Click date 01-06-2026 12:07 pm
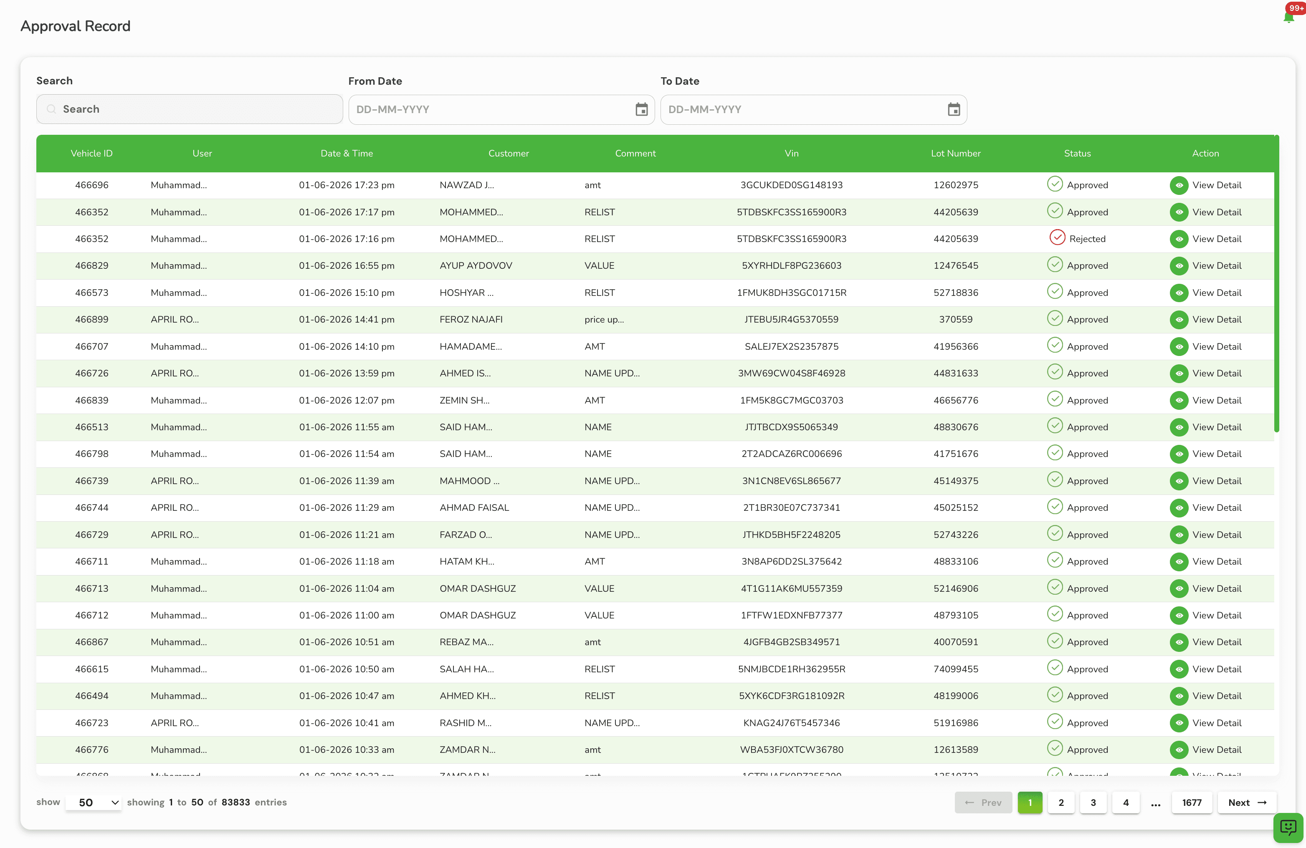The image size is (1306, 848). [347, 400]
